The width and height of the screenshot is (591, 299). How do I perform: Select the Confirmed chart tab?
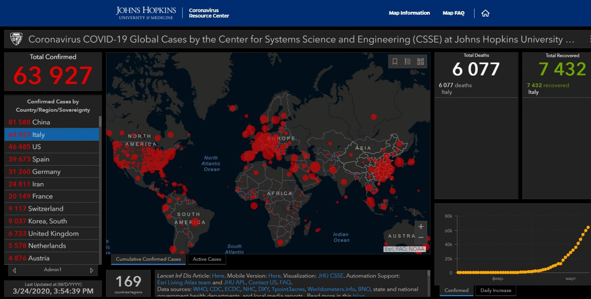tap(457, 290)
